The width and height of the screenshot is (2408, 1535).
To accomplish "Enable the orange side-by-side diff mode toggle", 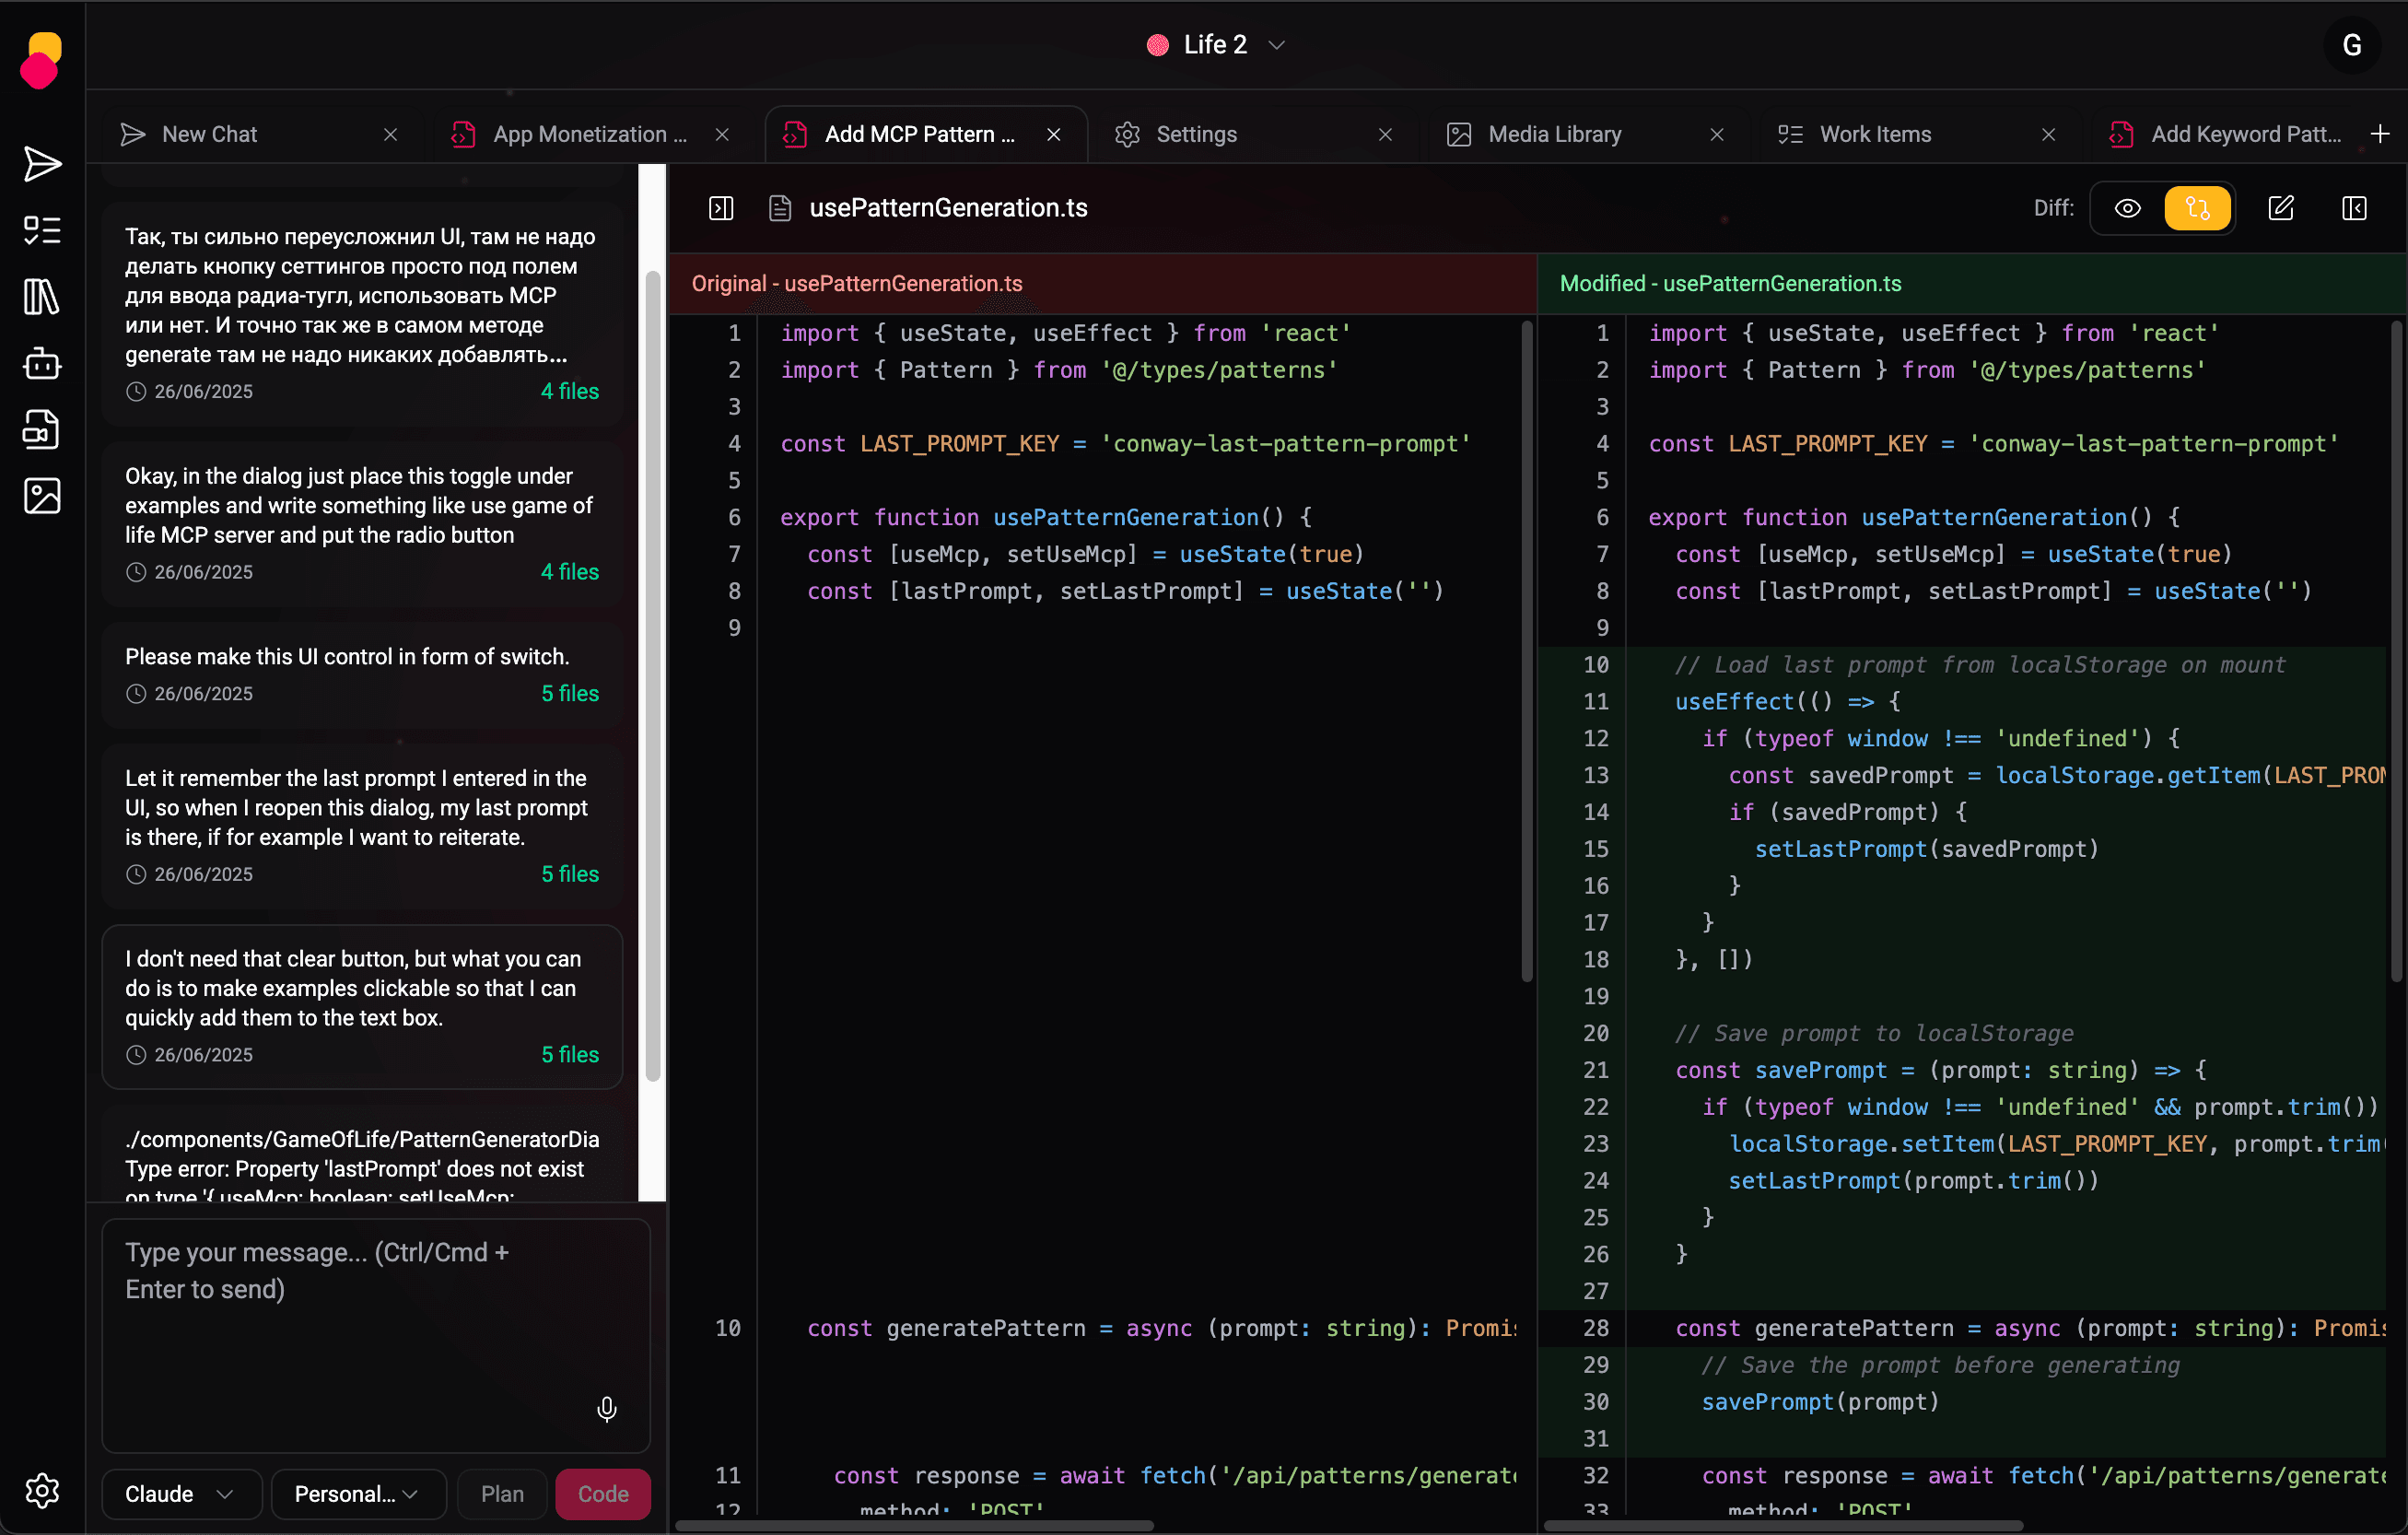I will click(x=2197, y=208).
